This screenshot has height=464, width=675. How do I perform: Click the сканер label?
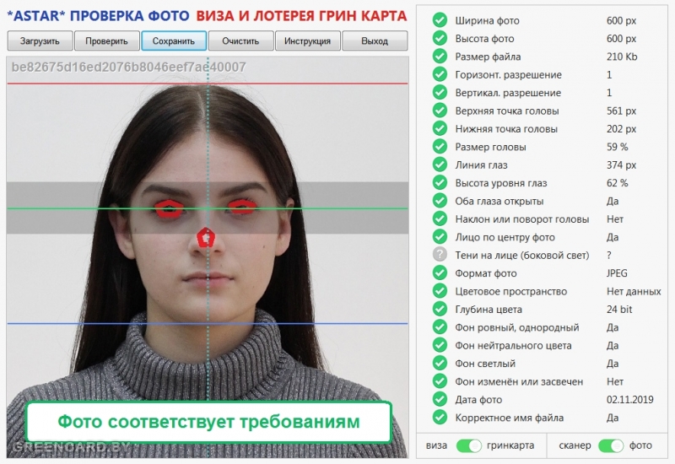[x=575, y=445]
